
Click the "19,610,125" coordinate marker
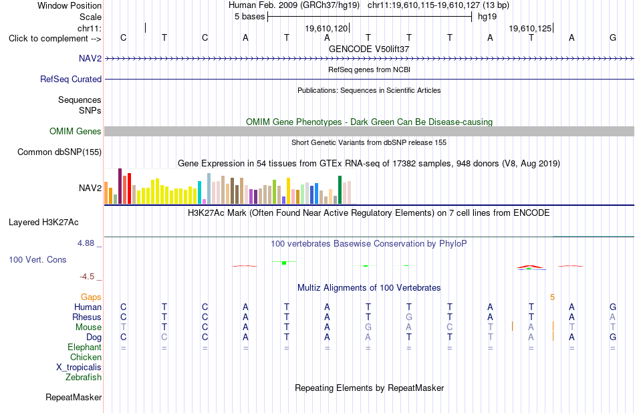click(530, 28)
